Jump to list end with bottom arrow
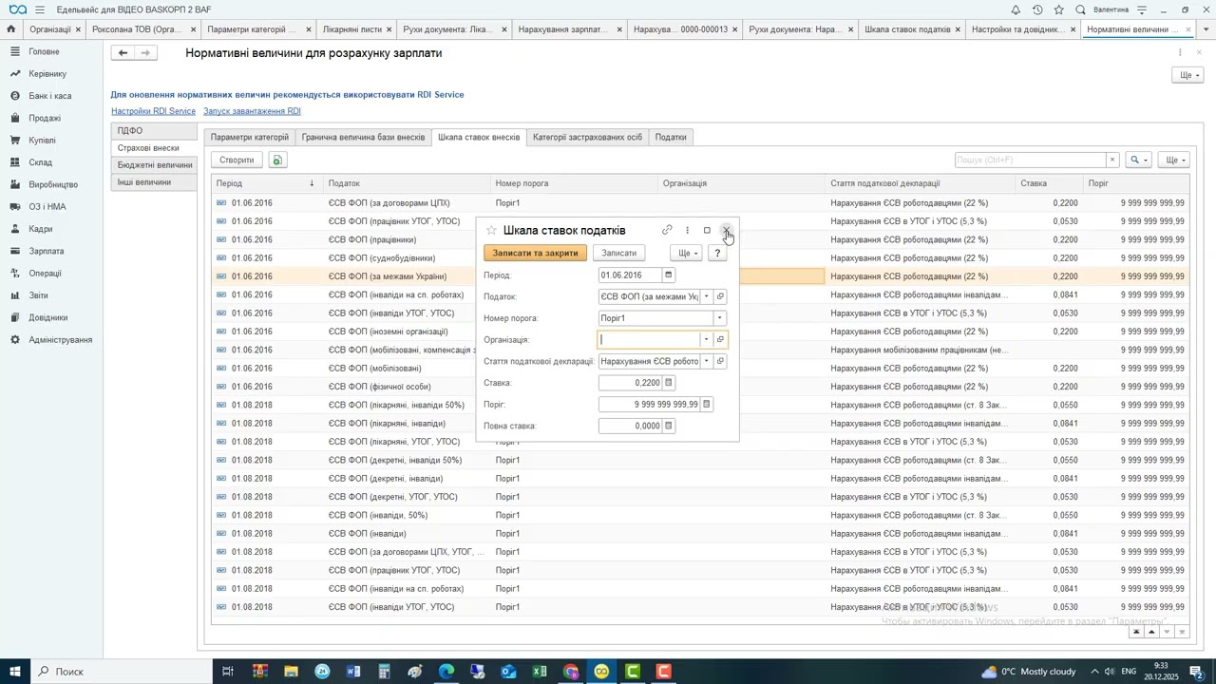Viewport: 1216px width, 684px height. coord(1182,632)
